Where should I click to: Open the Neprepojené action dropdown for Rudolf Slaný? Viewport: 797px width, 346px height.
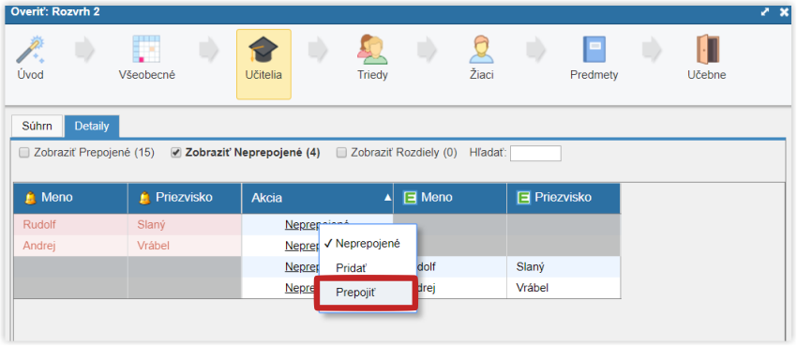(x=317, y=224)
